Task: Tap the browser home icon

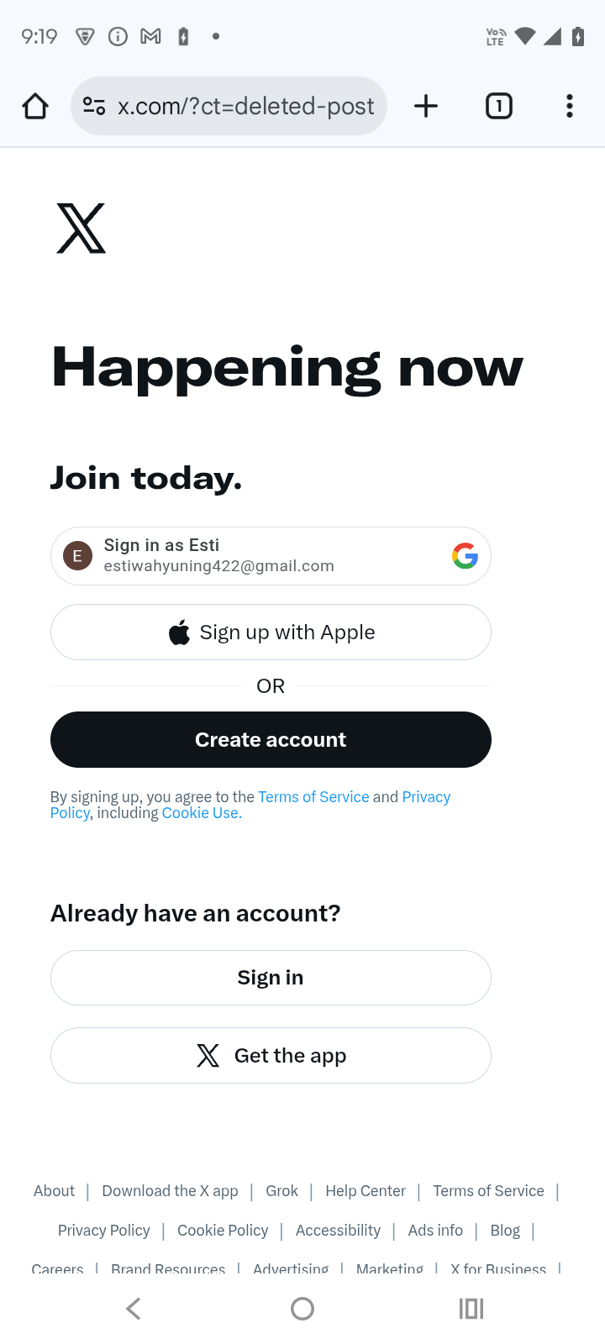Action: [35, 107]
